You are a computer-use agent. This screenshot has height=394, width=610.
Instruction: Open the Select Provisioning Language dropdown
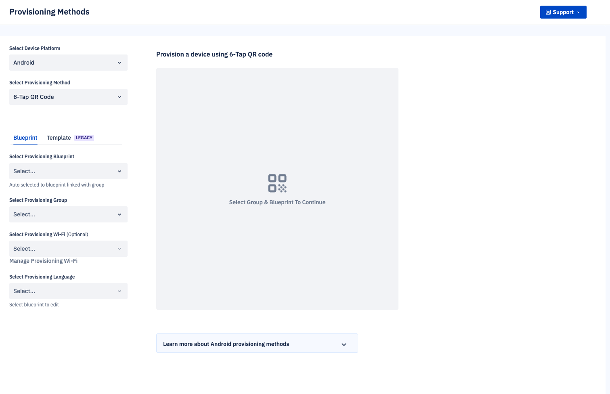(x=68, y=291)
